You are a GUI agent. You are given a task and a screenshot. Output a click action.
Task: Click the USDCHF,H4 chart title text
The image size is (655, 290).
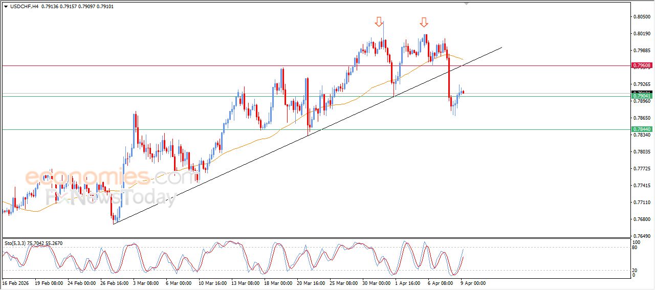(x=24, y=7)
